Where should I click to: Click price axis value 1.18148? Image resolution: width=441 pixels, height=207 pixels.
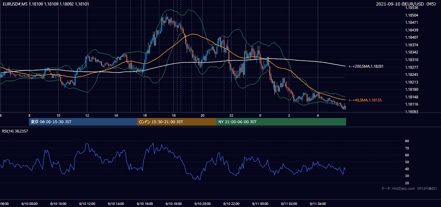pos(412,97)
